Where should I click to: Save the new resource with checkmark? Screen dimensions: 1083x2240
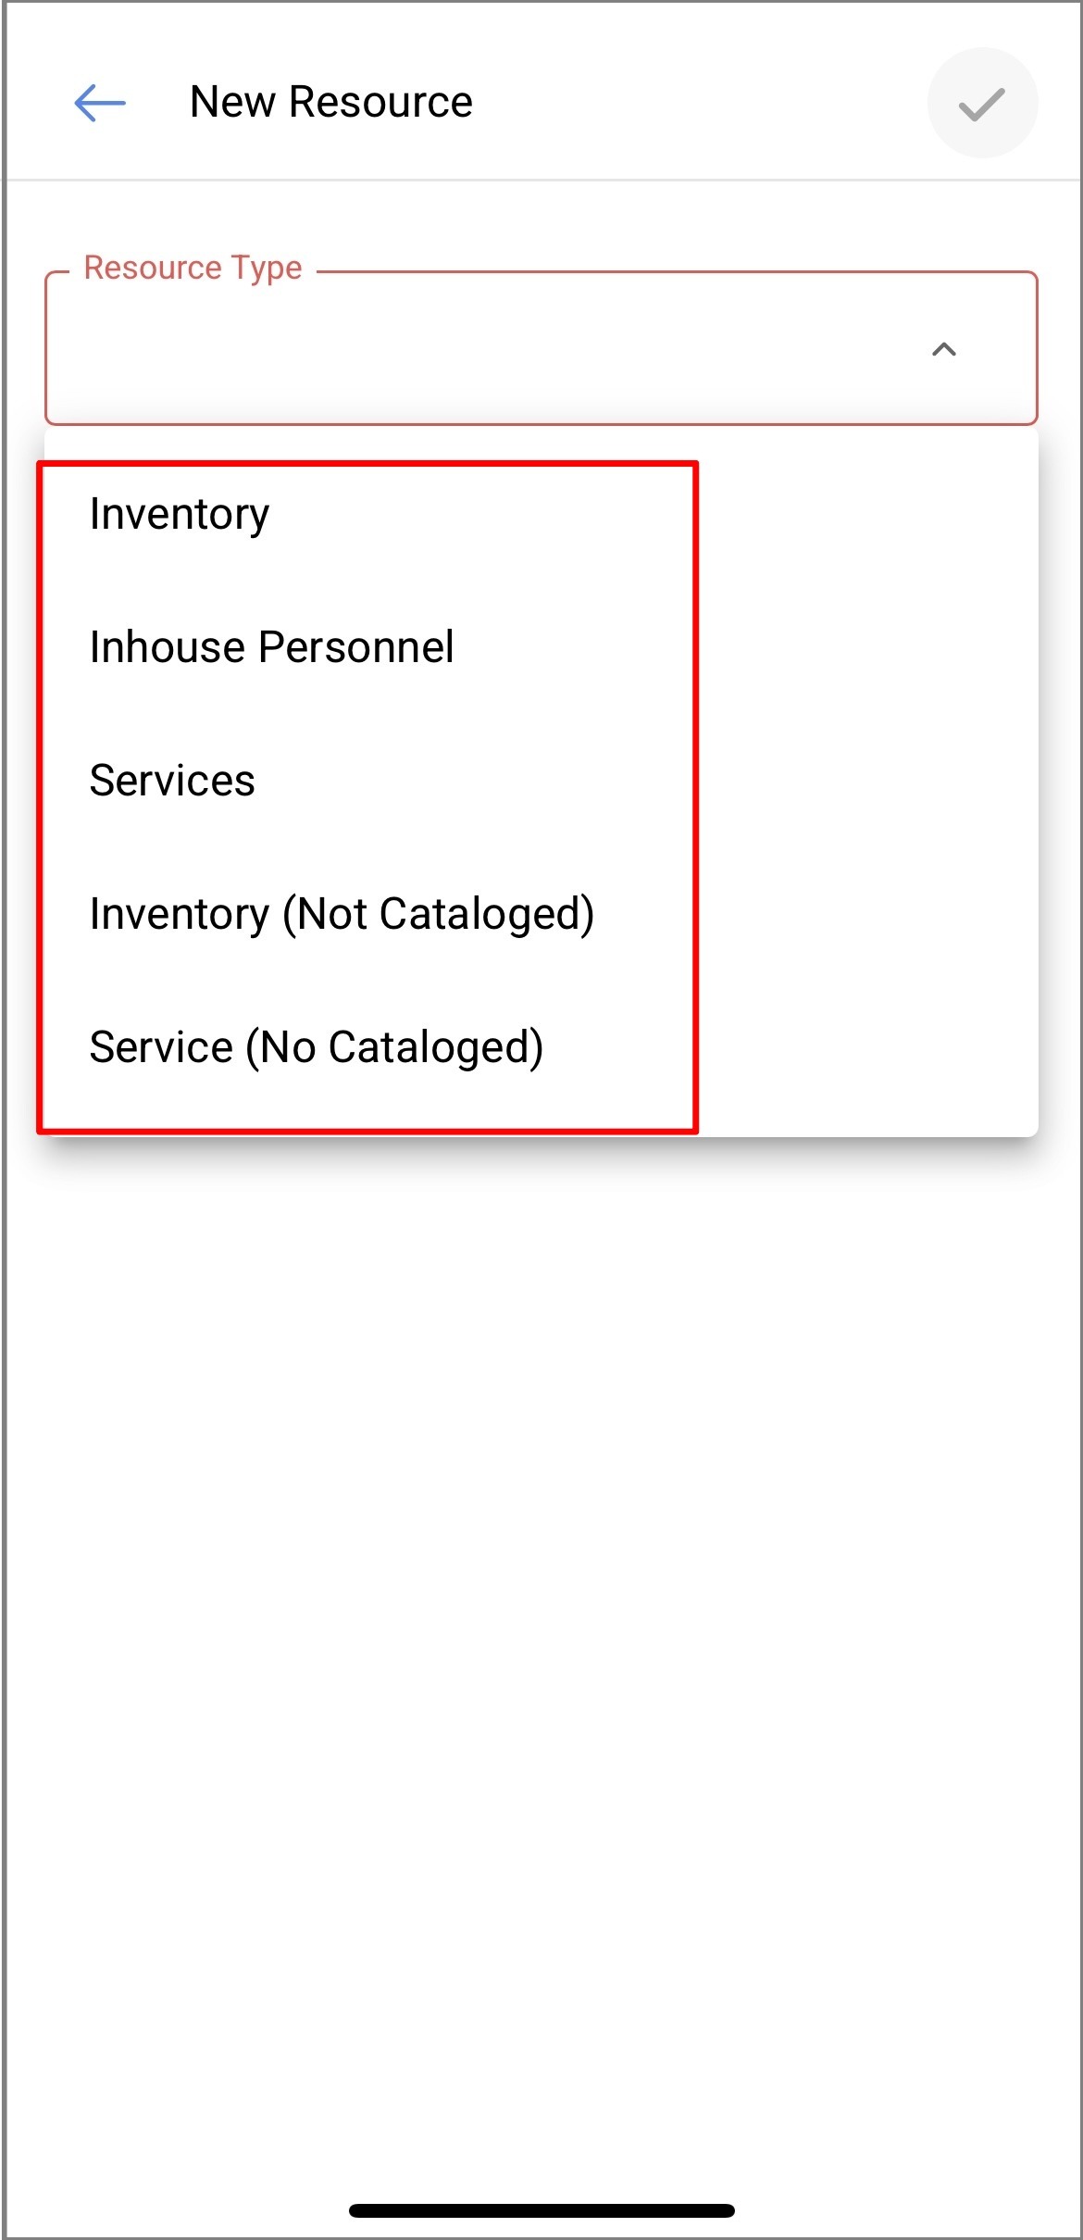click(981, 103)
